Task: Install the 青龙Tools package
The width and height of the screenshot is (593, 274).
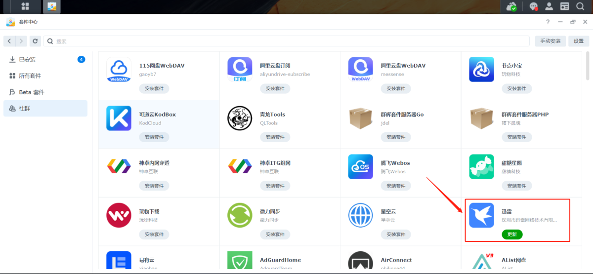Action: (275, 137)
